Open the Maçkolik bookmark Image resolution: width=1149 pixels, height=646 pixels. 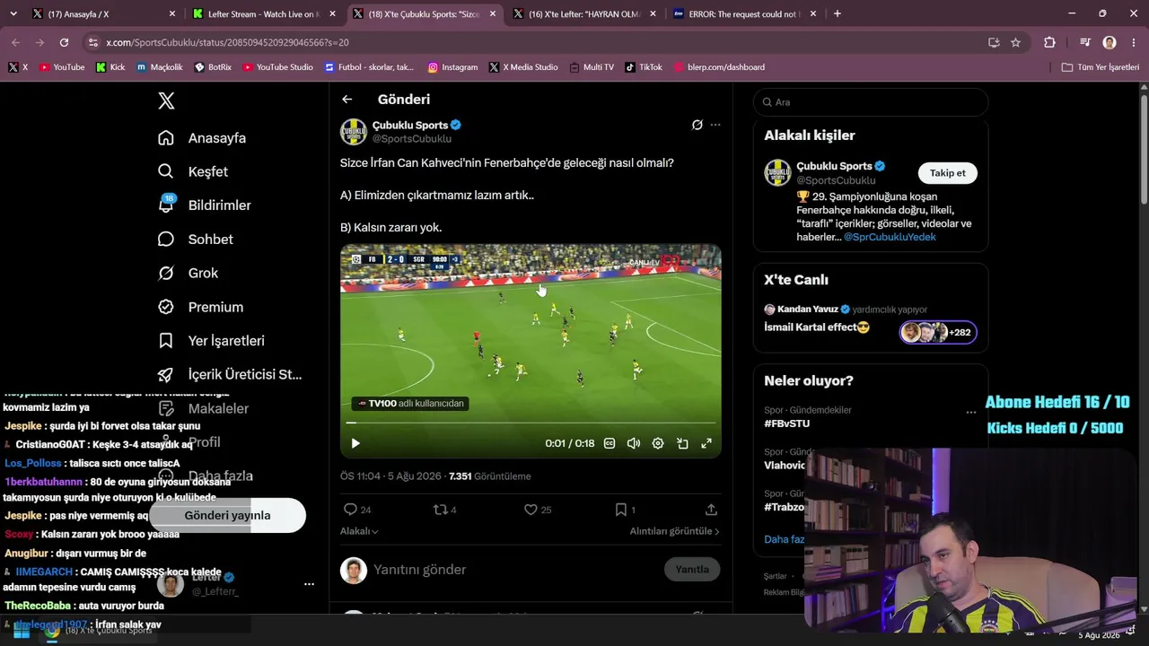(160, 67)
